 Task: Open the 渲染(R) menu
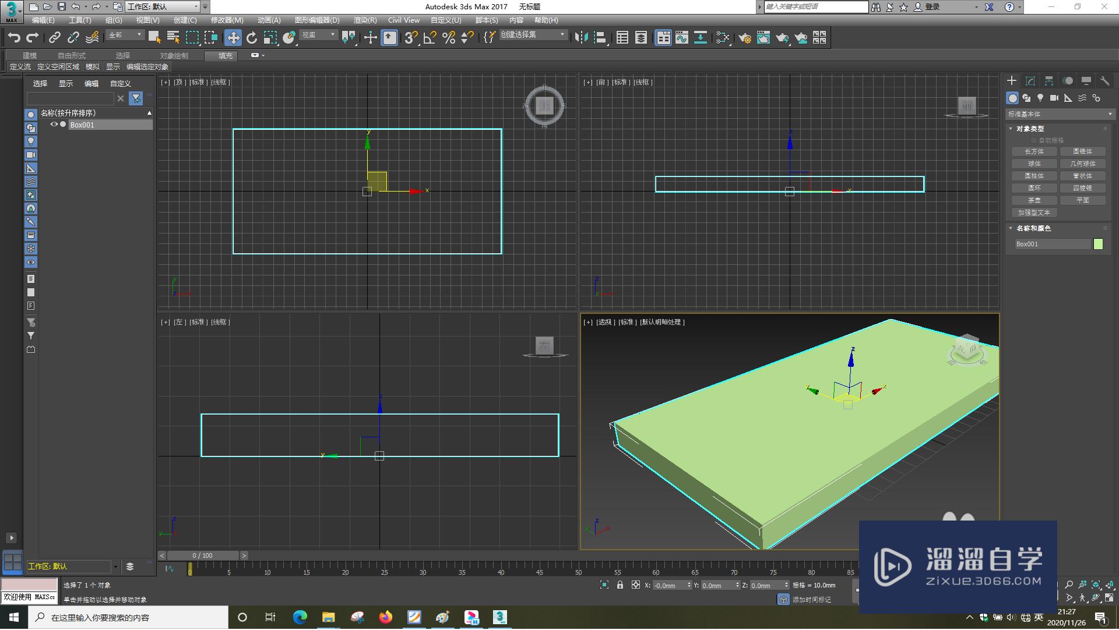(365, 20)
